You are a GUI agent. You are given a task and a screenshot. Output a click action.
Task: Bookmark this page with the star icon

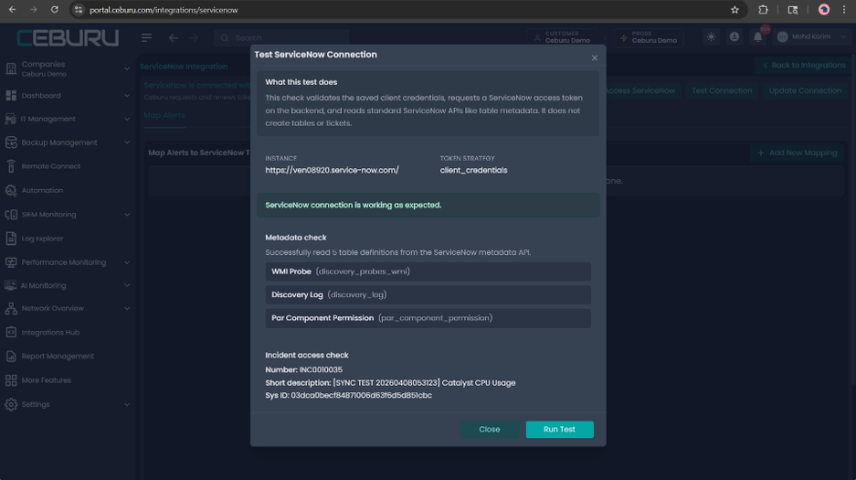[735, 10]
